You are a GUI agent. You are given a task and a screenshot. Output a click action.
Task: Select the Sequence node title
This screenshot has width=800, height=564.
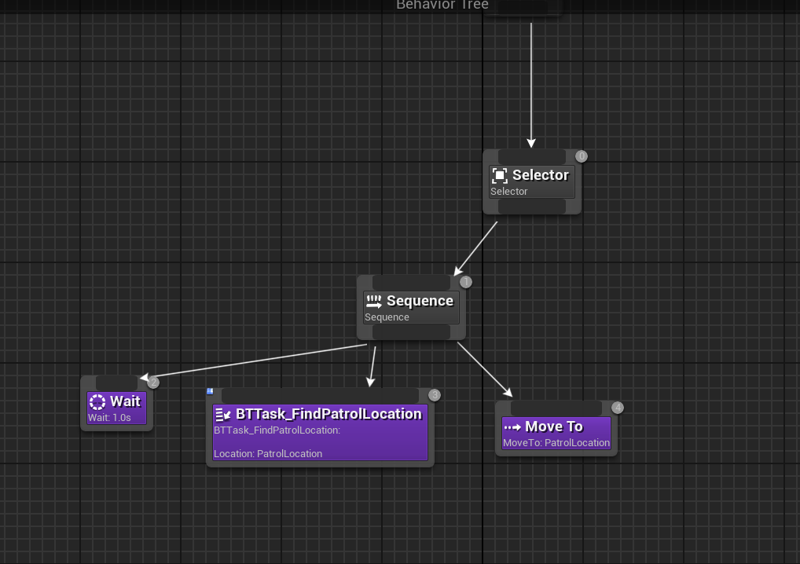[x=420, y=301]
